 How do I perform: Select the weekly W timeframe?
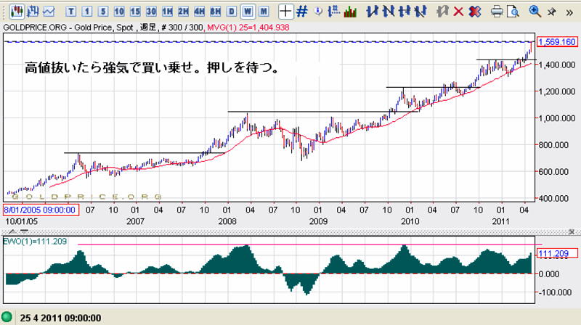coord(248,12)
